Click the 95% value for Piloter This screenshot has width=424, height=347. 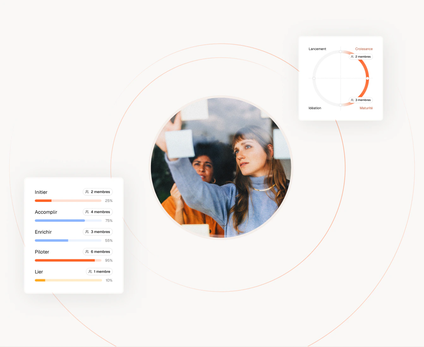point(109,260)
